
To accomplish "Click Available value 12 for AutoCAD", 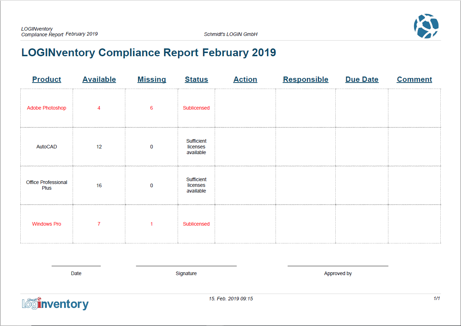I will coord(99,147).
